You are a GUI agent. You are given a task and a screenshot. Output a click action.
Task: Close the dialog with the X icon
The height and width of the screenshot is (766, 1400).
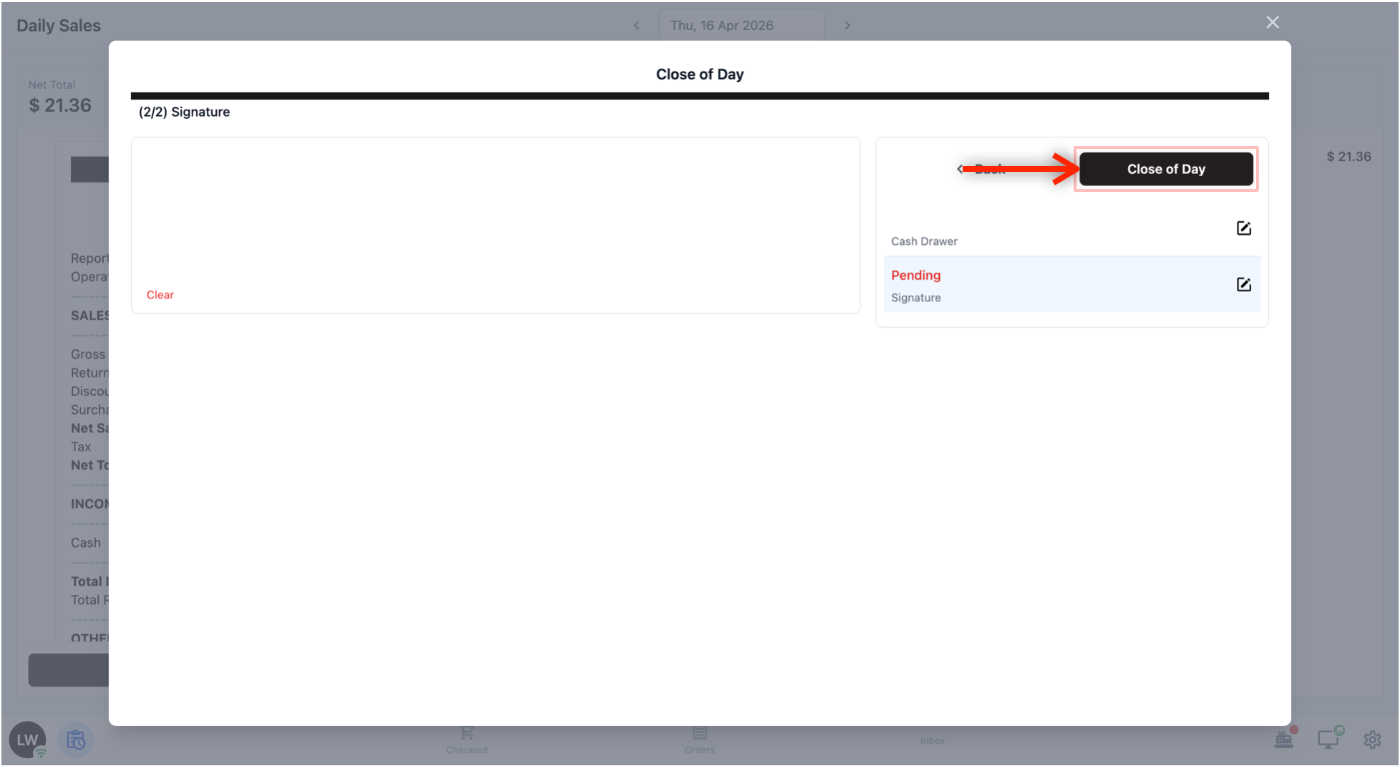tap(1273, 22)
